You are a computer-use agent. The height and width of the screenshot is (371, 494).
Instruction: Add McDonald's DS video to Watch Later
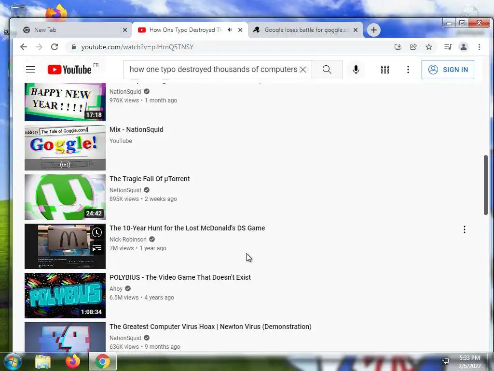(x=97, y=232)
